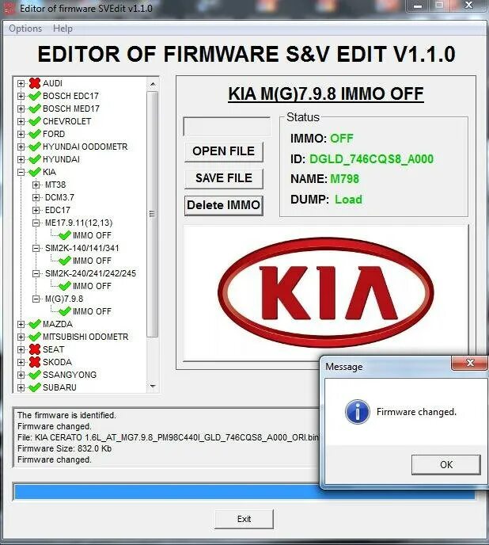Click the tree scrollbar up arrow

[x=153, y=84]
